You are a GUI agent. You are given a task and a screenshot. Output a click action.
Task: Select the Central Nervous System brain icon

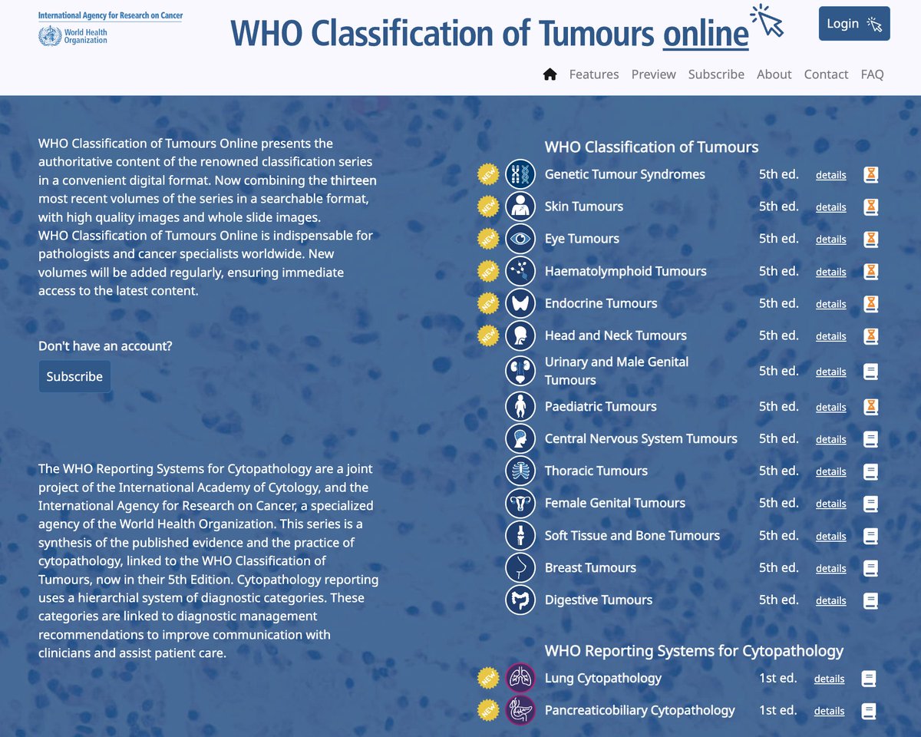(x=520, y=438)
